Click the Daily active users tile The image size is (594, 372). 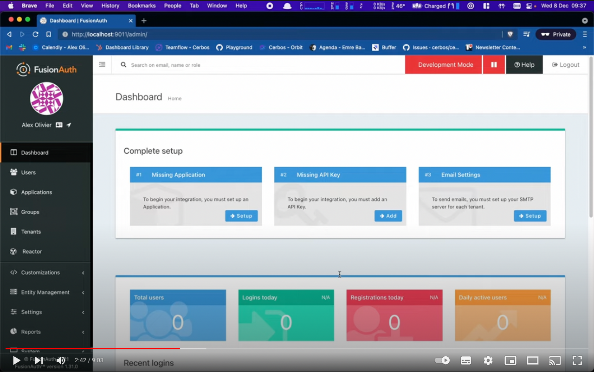click(x=503, y=315)
